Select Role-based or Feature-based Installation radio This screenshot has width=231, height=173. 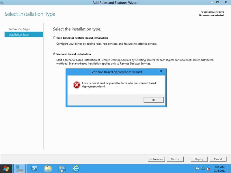coord(54,38)
